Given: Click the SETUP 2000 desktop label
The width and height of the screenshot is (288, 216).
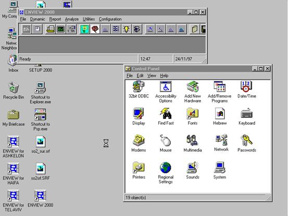Looking at the screenshot, I should coord(41,70).
